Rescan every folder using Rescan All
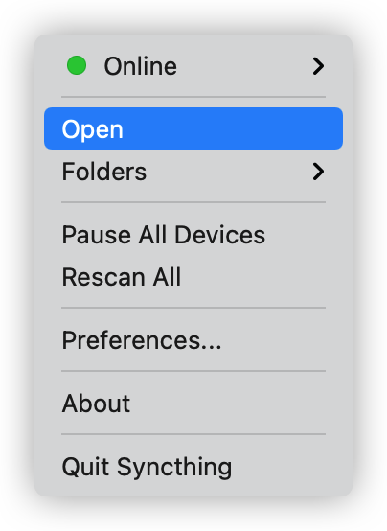 click(193, 277)
